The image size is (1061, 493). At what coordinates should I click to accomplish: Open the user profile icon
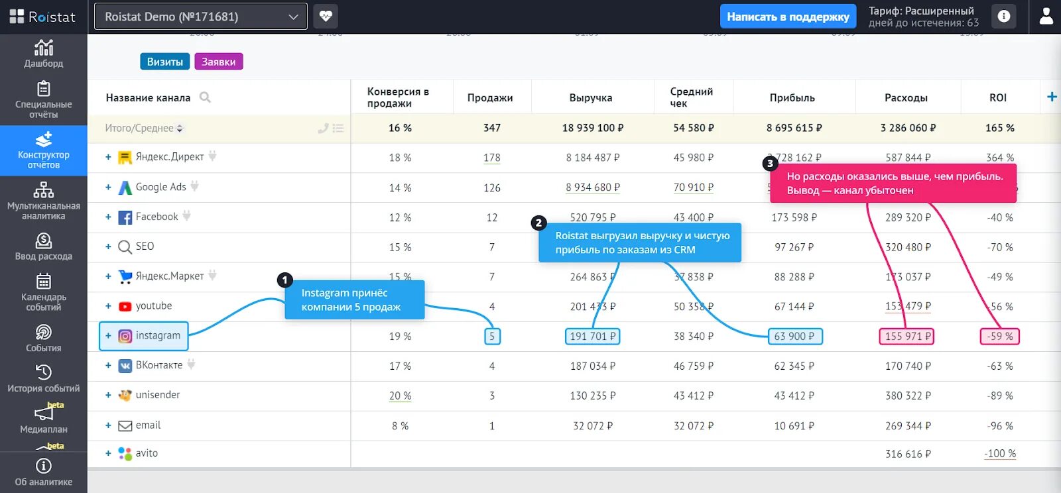(1046, 17)
